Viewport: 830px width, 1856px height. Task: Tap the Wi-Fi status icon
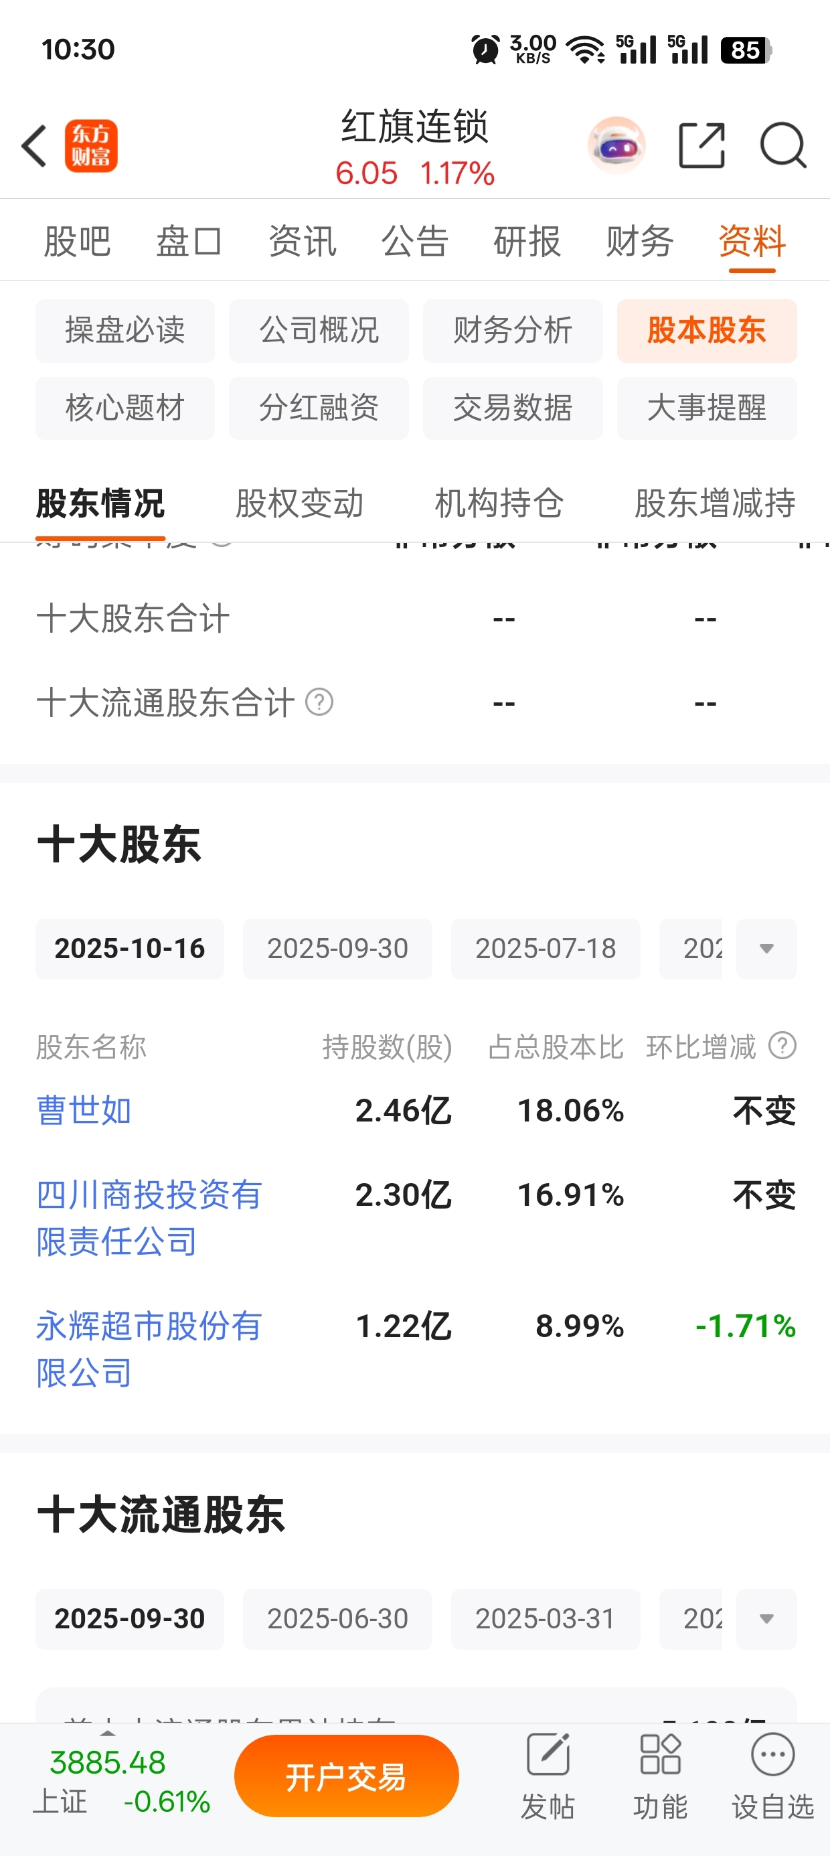coord(586,50)
